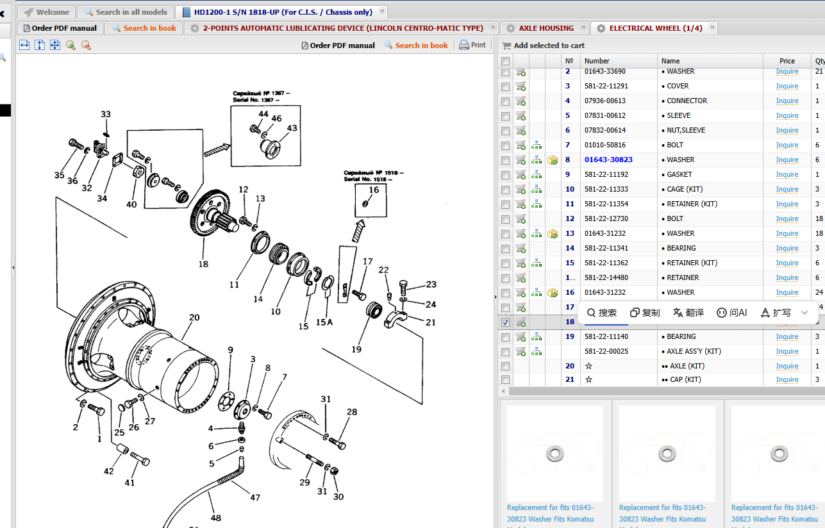Open structure tree icon for CAGE (KIT) row

coord(537,190)
